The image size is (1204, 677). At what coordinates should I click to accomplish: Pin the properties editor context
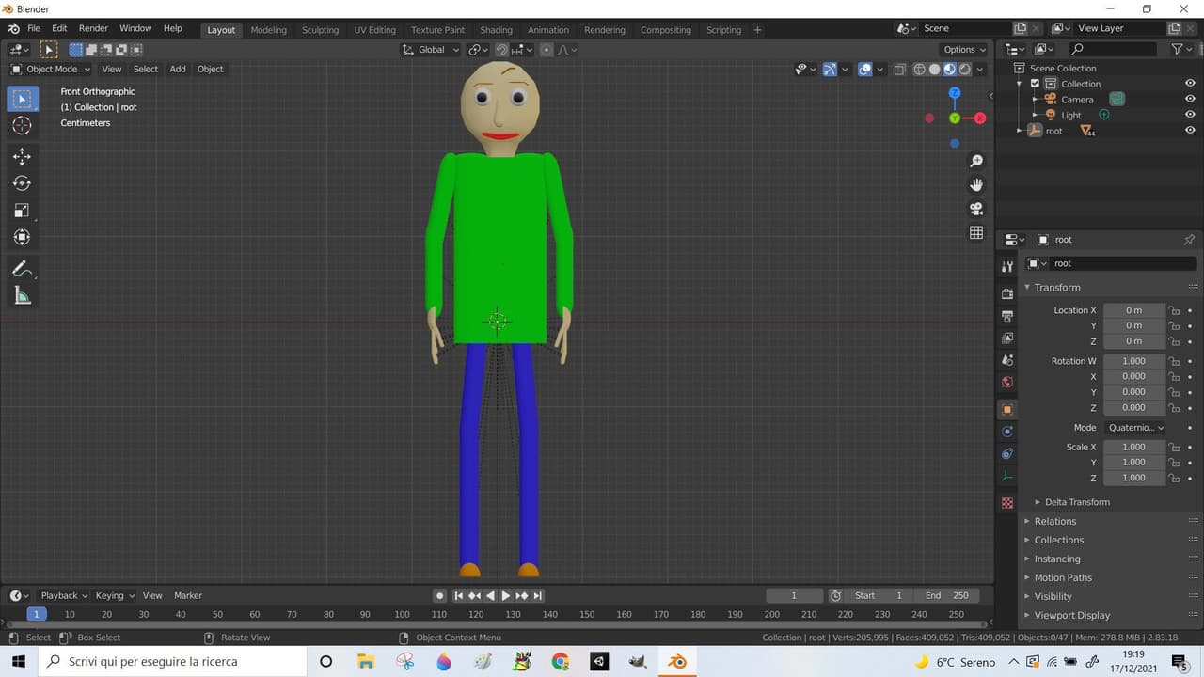1189,240
